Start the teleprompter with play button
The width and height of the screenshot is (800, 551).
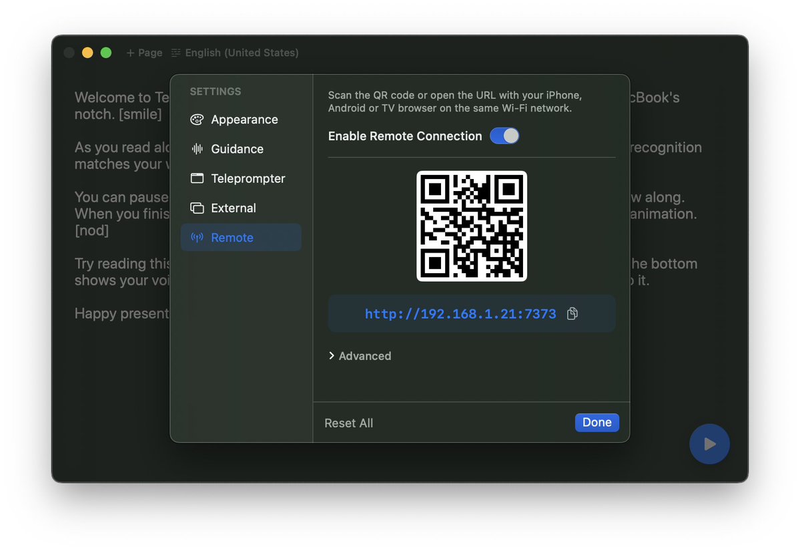[x=709, y=444]
